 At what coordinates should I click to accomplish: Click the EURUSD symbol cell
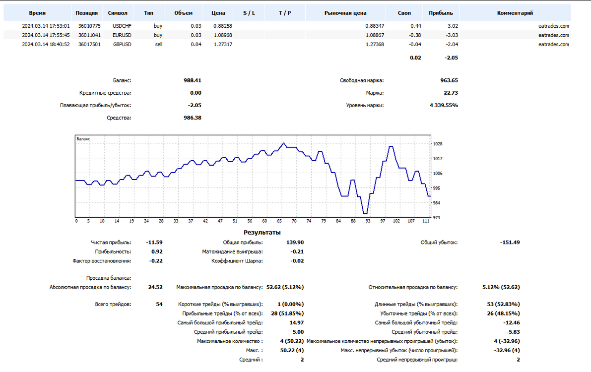pyautogui.click(x=122, y=35)
